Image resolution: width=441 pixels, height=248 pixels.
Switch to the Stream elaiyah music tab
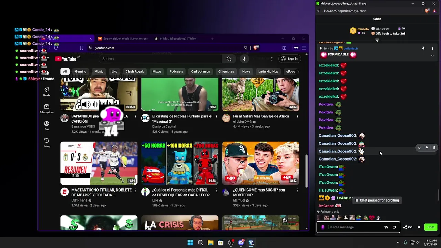click(123, 39)
